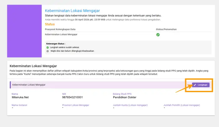This screenshot has height=127, width=219.
Task: Select NIK value 9876543210001
Action: 73,97
